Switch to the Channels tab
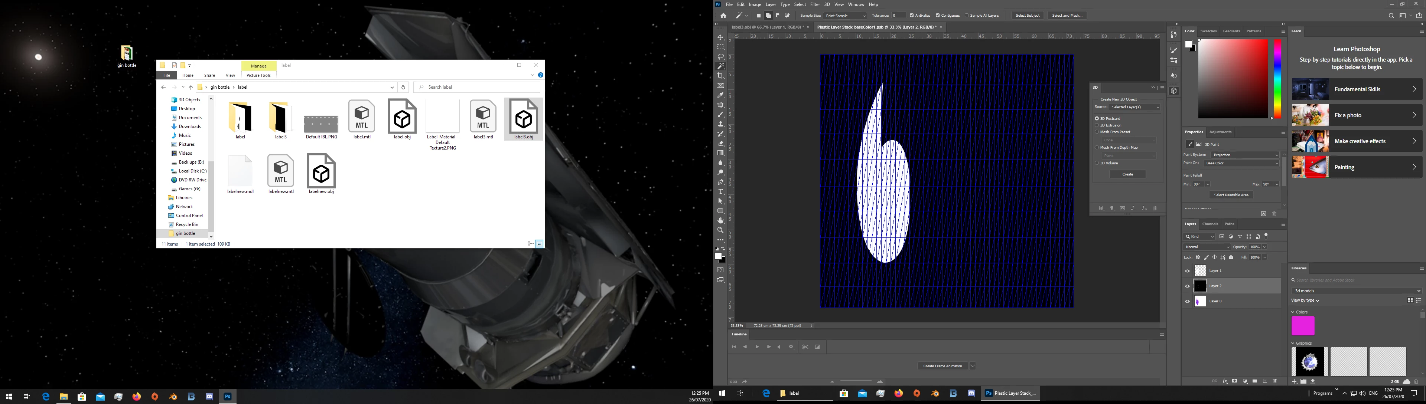Screen dimensions: 1426x404 coord(1210,224)
